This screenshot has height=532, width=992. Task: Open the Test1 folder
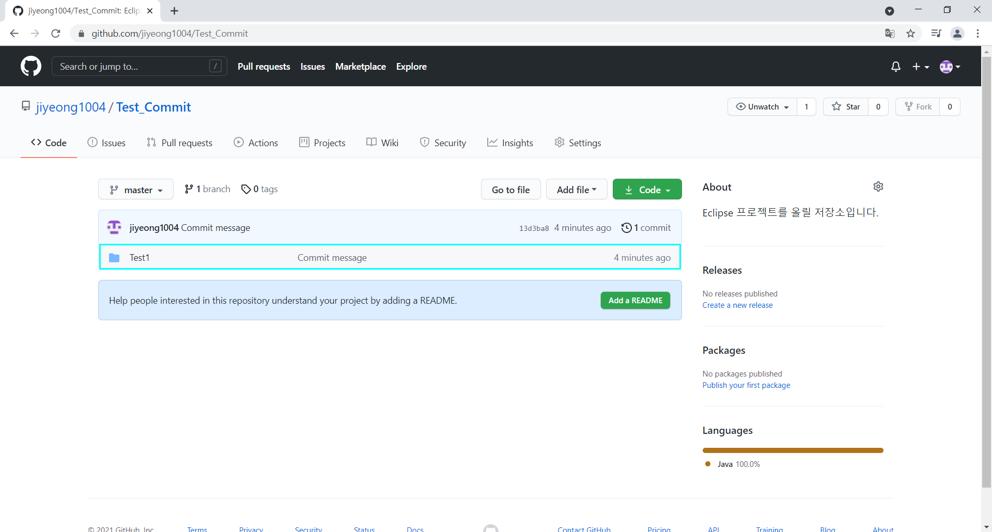pos(139,258)
